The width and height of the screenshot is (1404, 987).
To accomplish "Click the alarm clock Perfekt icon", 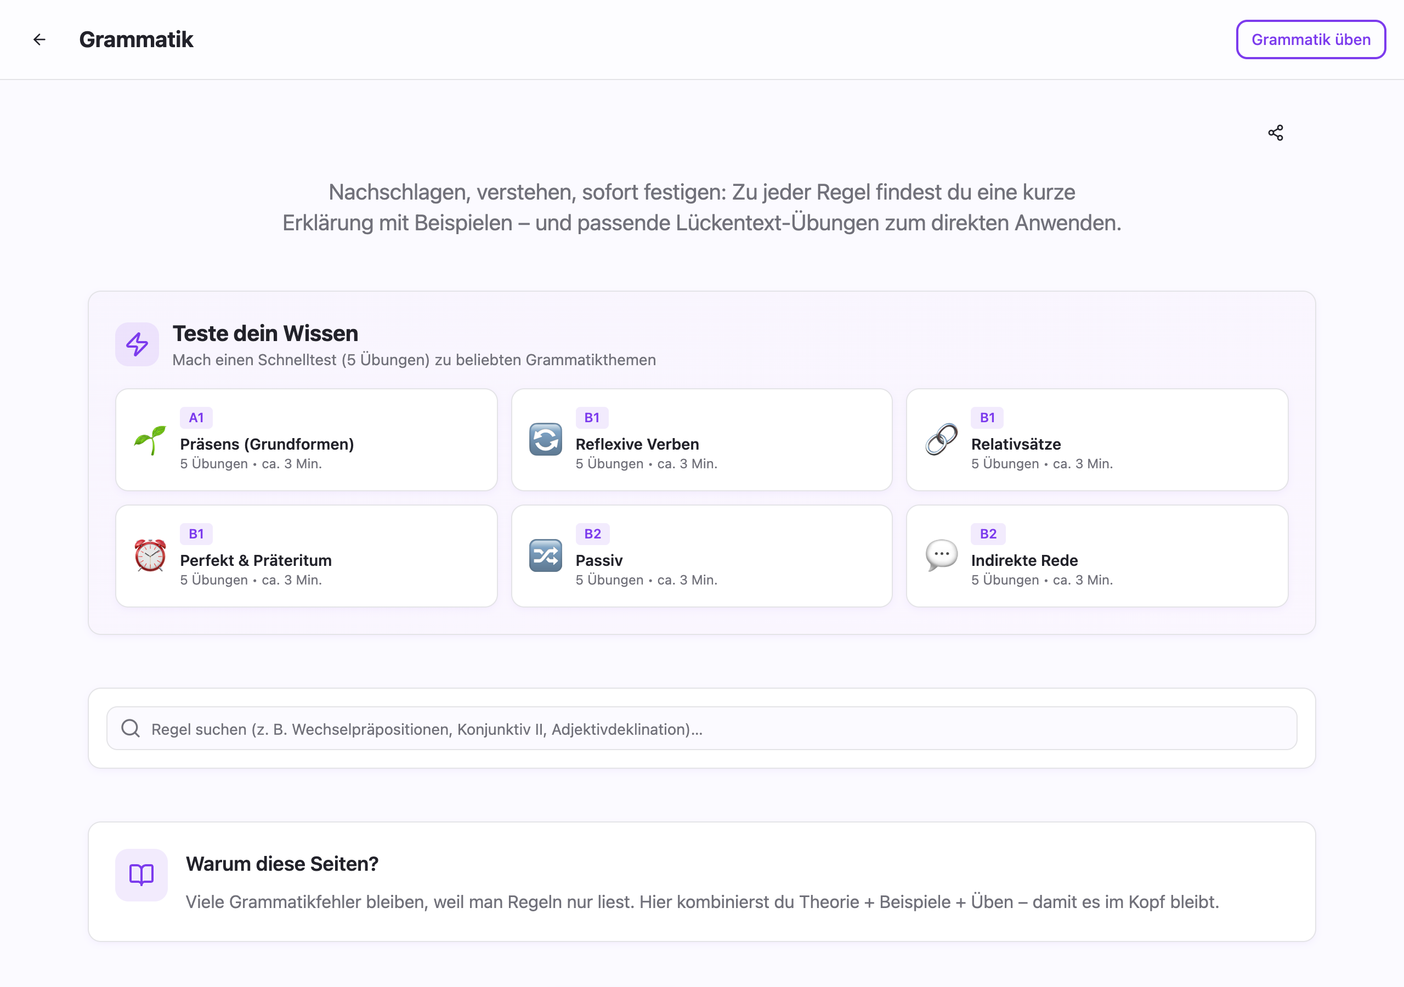I will (x=150, y=555).
